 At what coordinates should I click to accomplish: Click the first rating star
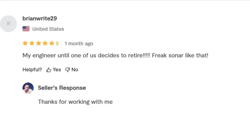[x=25, y=43]
